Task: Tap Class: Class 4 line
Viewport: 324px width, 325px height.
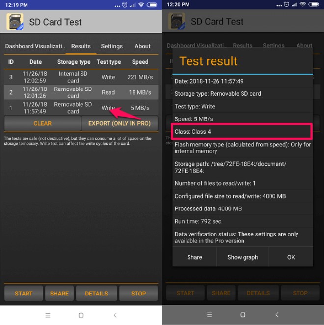Action: click(242, 132)
